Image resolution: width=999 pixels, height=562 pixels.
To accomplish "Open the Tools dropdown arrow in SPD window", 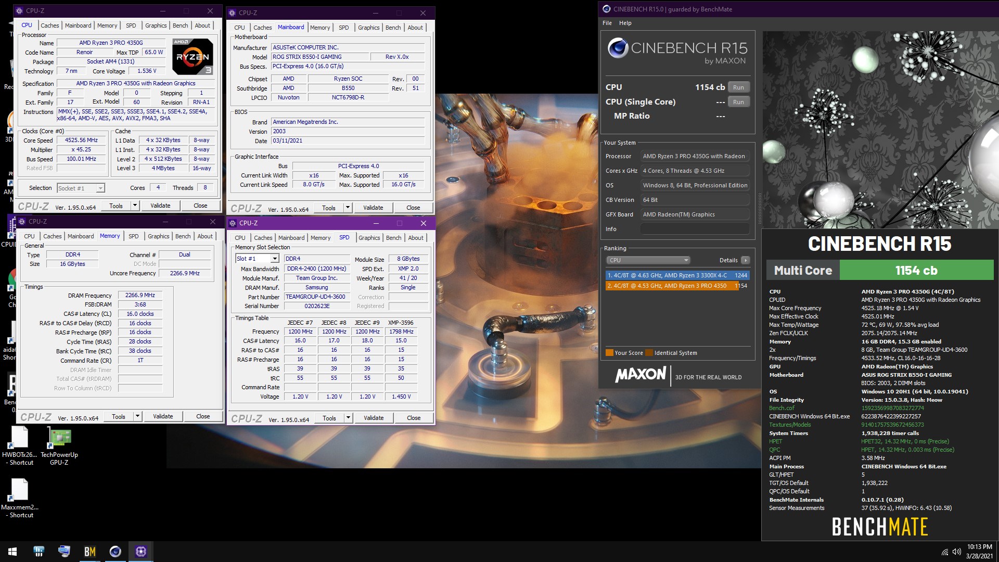I will [x=348, y=418].
